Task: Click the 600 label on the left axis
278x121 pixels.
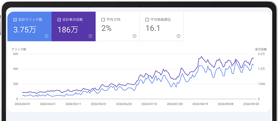Action: point(15,54)
